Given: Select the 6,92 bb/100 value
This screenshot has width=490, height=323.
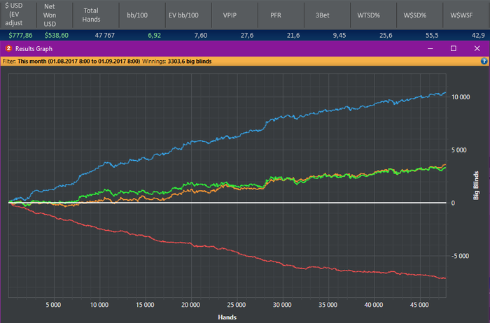Looking at the screenshot, I should tap(155, 35).
